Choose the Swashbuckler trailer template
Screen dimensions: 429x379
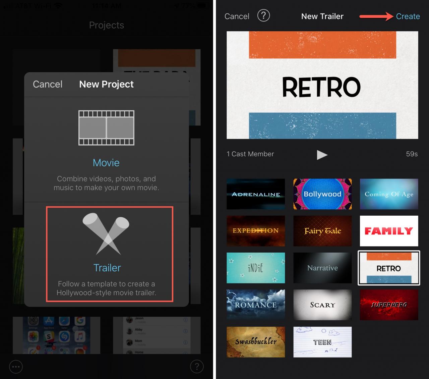(256, 342)
